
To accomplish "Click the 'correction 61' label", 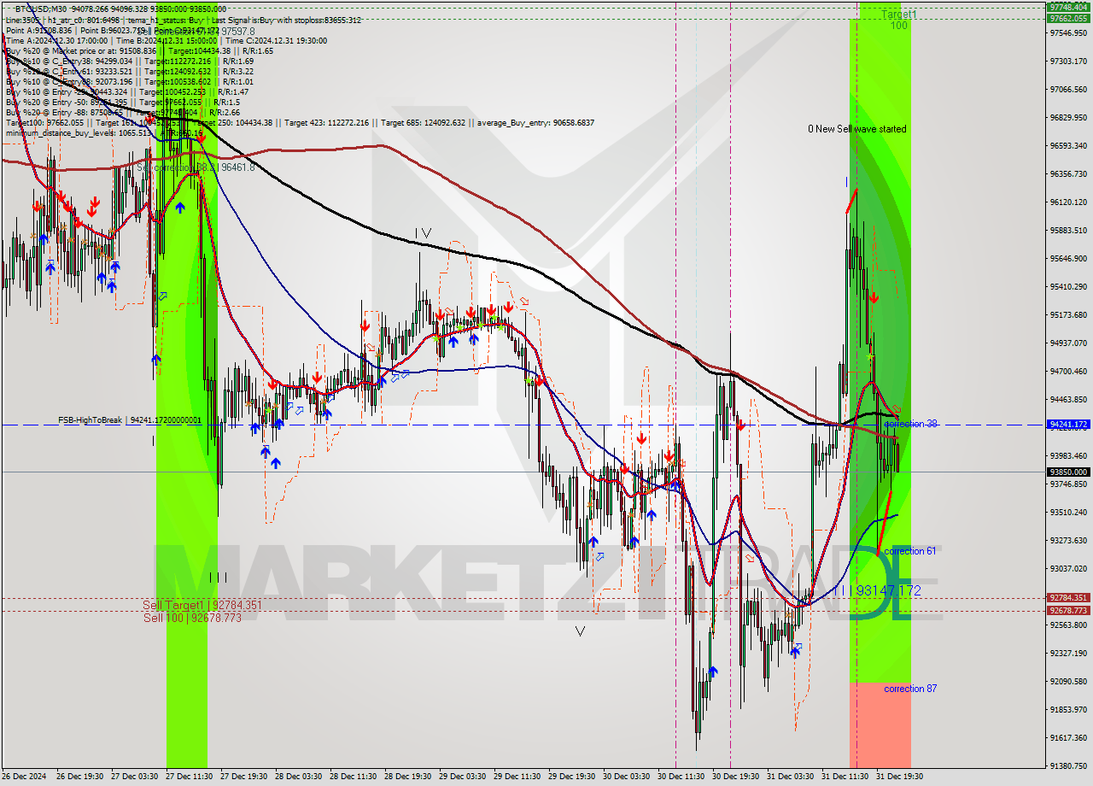I will (909, 551).
